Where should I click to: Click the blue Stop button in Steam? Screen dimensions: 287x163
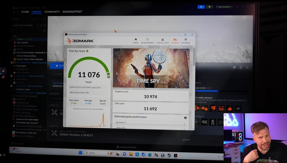57,66
